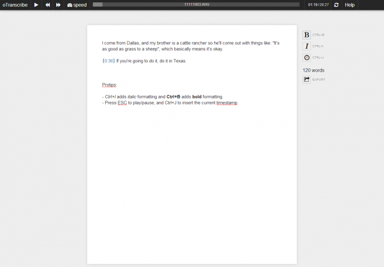Place the cursor in the "I come from Dallas" paragraph
Screen dimensions: 384x267
coord(191,46)
